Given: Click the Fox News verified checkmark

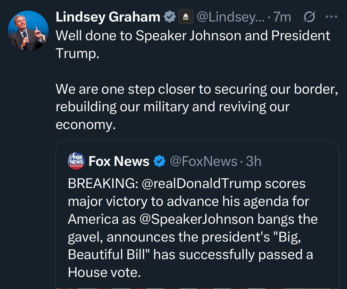Looking at the screenshot, I should pos(159,161).
